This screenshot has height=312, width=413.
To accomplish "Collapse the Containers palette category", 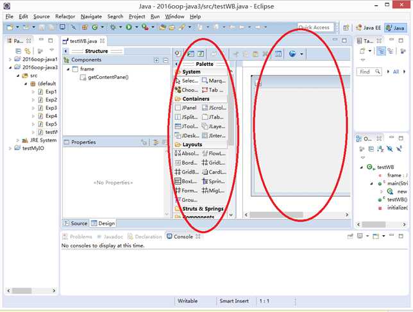I will pyautogui.click(x=201, y=99).
